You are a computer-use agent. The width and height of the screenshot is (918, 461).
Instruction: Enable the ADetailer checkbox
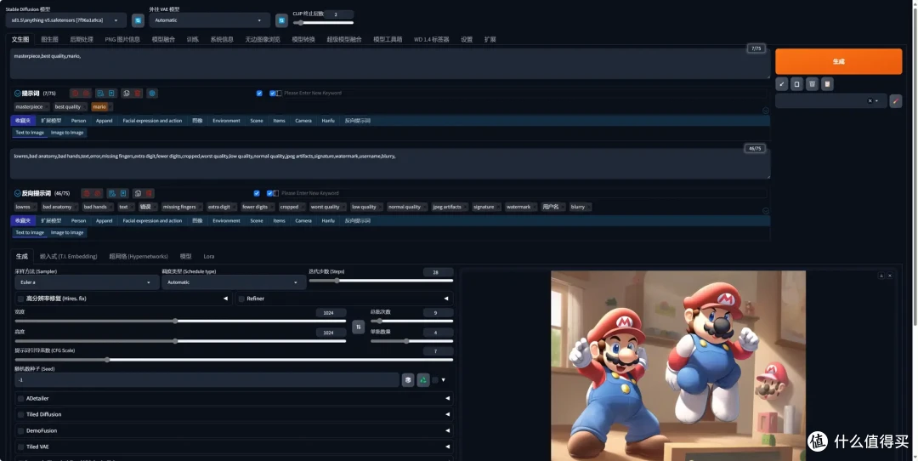tap(20, 398)
